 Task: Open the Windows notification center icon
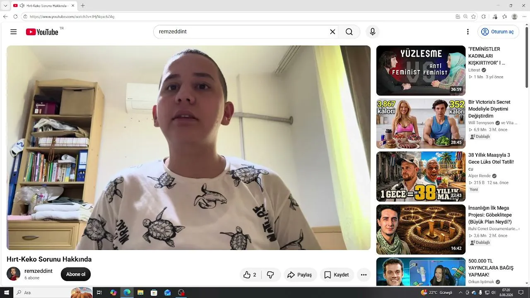click(x=521, y=293)
